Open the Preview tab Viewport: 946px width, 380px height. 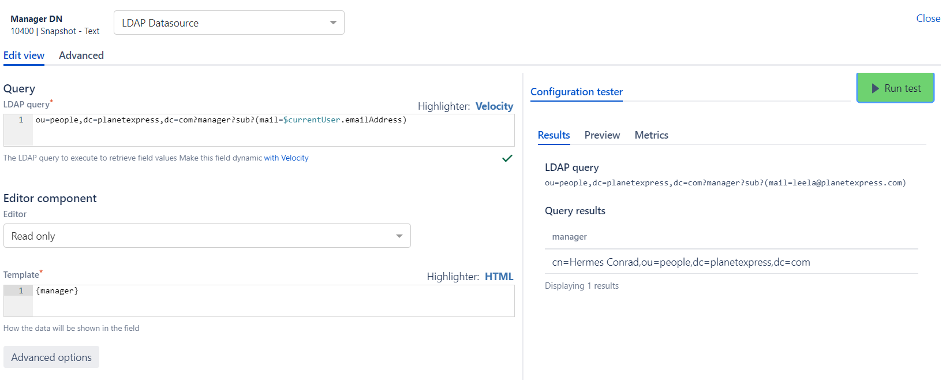click(601, 135)
